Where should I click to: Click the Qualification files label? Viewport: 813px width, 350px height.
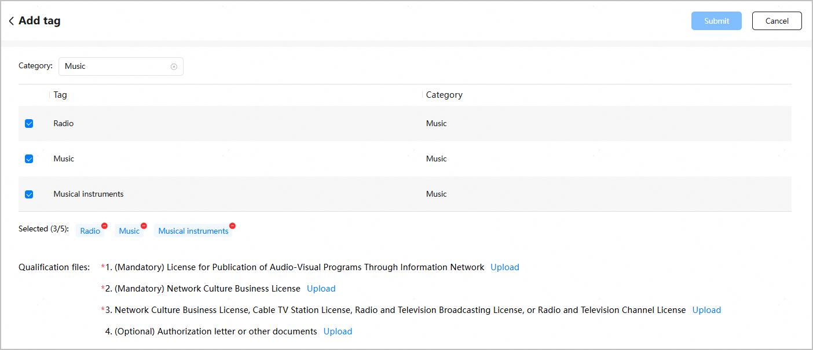coord(54,267)
